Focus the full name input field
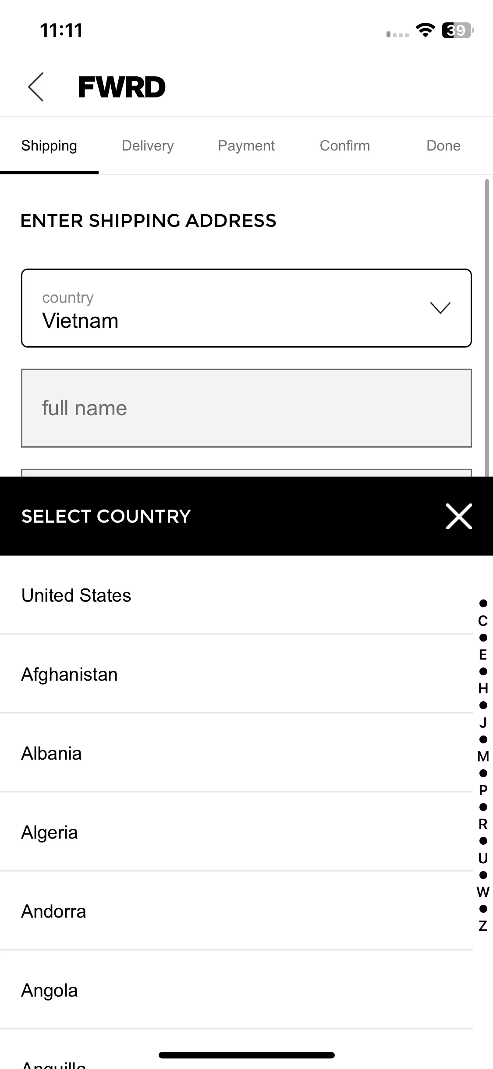This screenshot has width=493, height=1069. (246, 408)
